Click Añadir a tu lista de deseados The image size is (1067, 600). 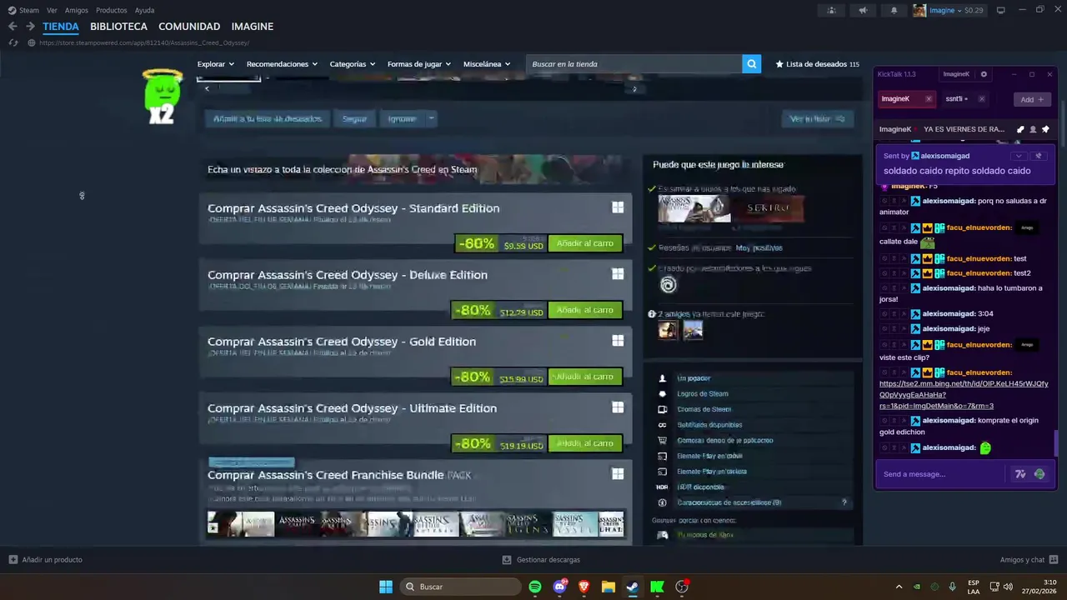pos(268,118)
